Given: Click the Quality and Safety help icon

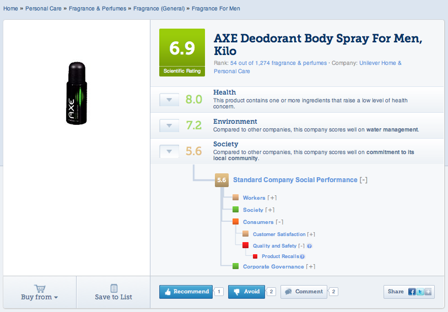Looking at the screenshot, I should (310, 247).
